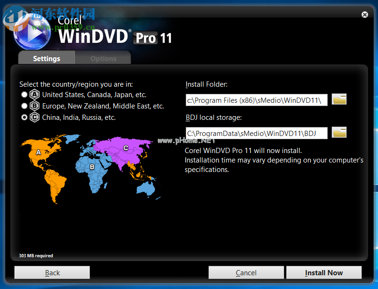The height and width of the screenshot is (289, 378).
Task: Start installation with Install Now
Action: point(324,272)
